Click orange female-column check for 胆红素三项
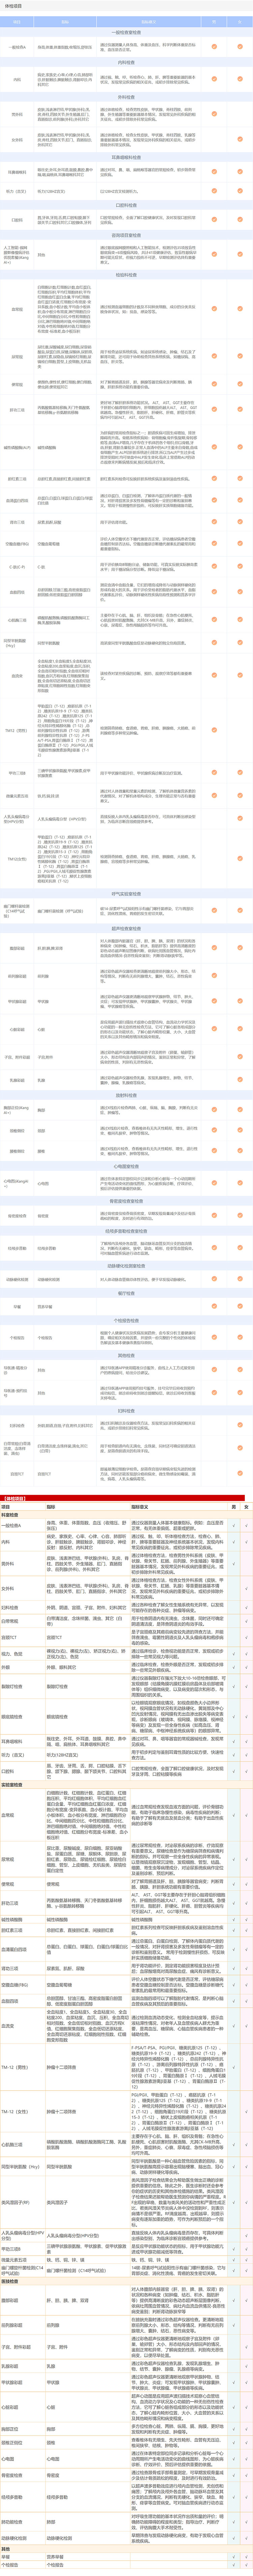 (240, 478)
